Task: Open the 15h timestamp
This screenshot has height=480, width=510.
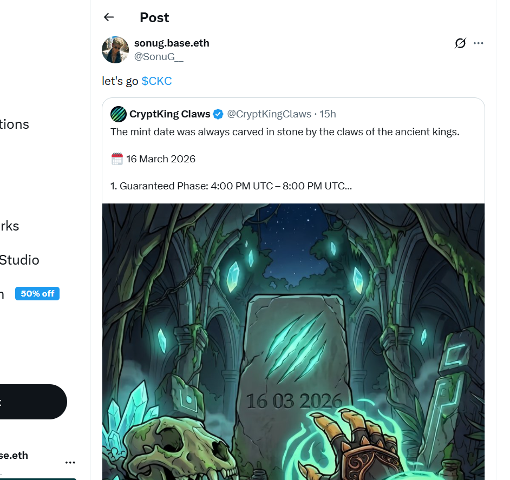Action: [328, 114]
